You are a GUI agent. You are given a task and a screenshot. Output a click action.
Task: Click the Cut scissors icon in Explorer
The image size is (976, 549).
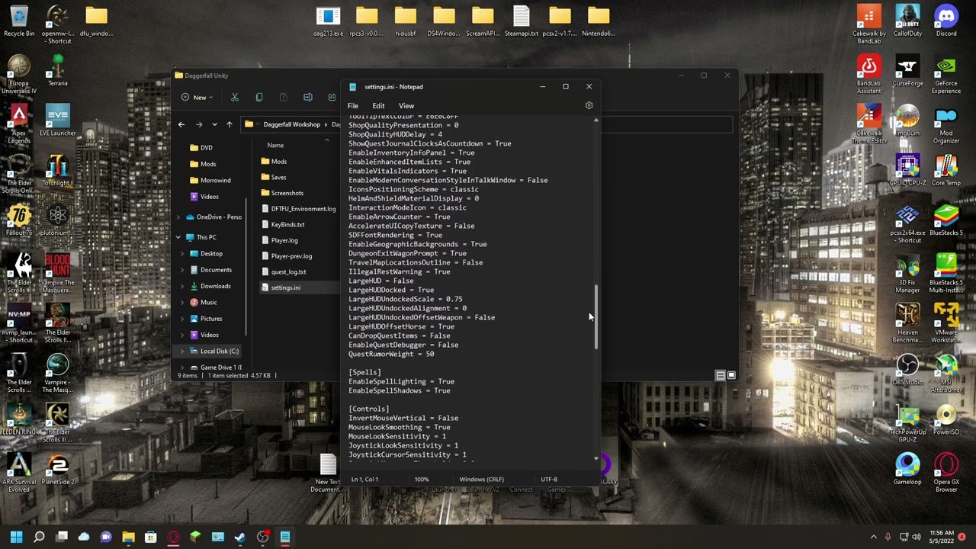click(235, 98)
